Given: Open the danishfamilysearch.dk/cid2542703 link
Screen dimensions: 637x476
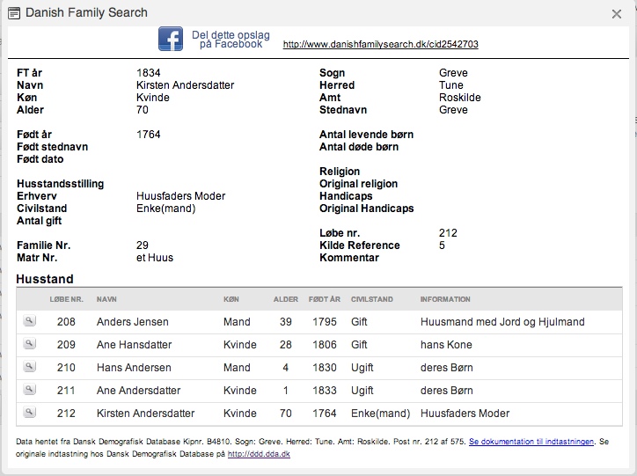Looking at the screenshot, I should pos(380,44).
